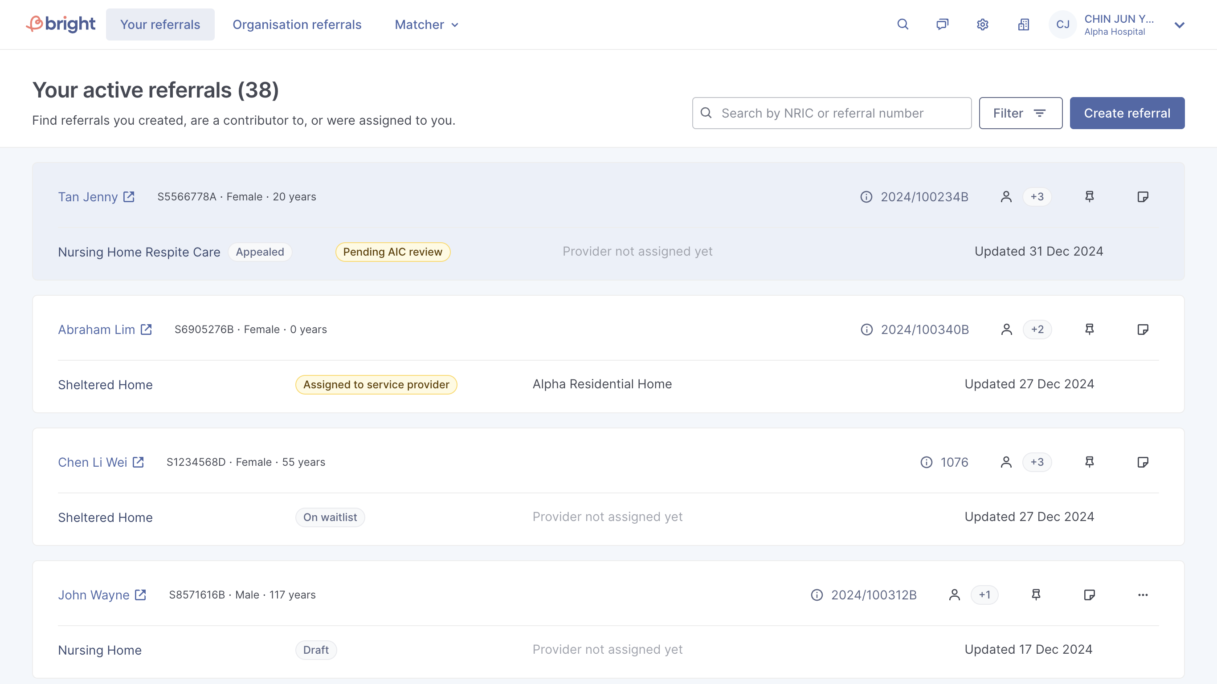Expand the Matcher dropdown menu
Image resolution: width=1217 pixels, height=684 pixels.
(427, 24)
